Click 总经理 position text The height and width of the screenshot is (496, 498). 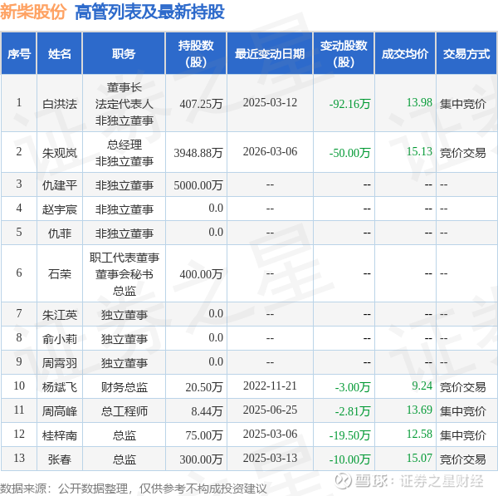124,145
